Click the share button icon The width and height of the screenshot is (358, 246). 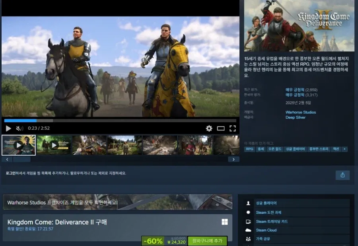click(342, 175)
